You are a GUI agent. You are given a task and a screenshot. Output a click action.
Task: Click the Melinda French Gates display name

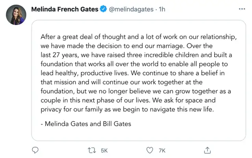tap(65, 9)
